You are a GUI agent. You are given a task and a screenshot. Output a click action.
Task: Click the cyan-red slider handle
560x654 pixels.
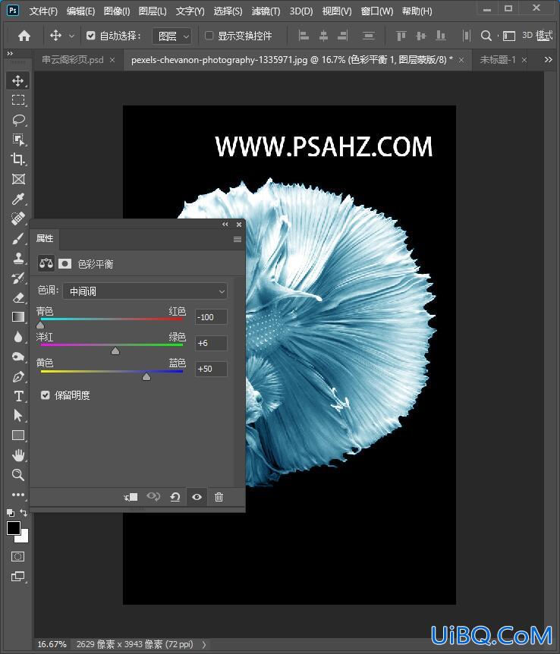click(x=40, y=325)
